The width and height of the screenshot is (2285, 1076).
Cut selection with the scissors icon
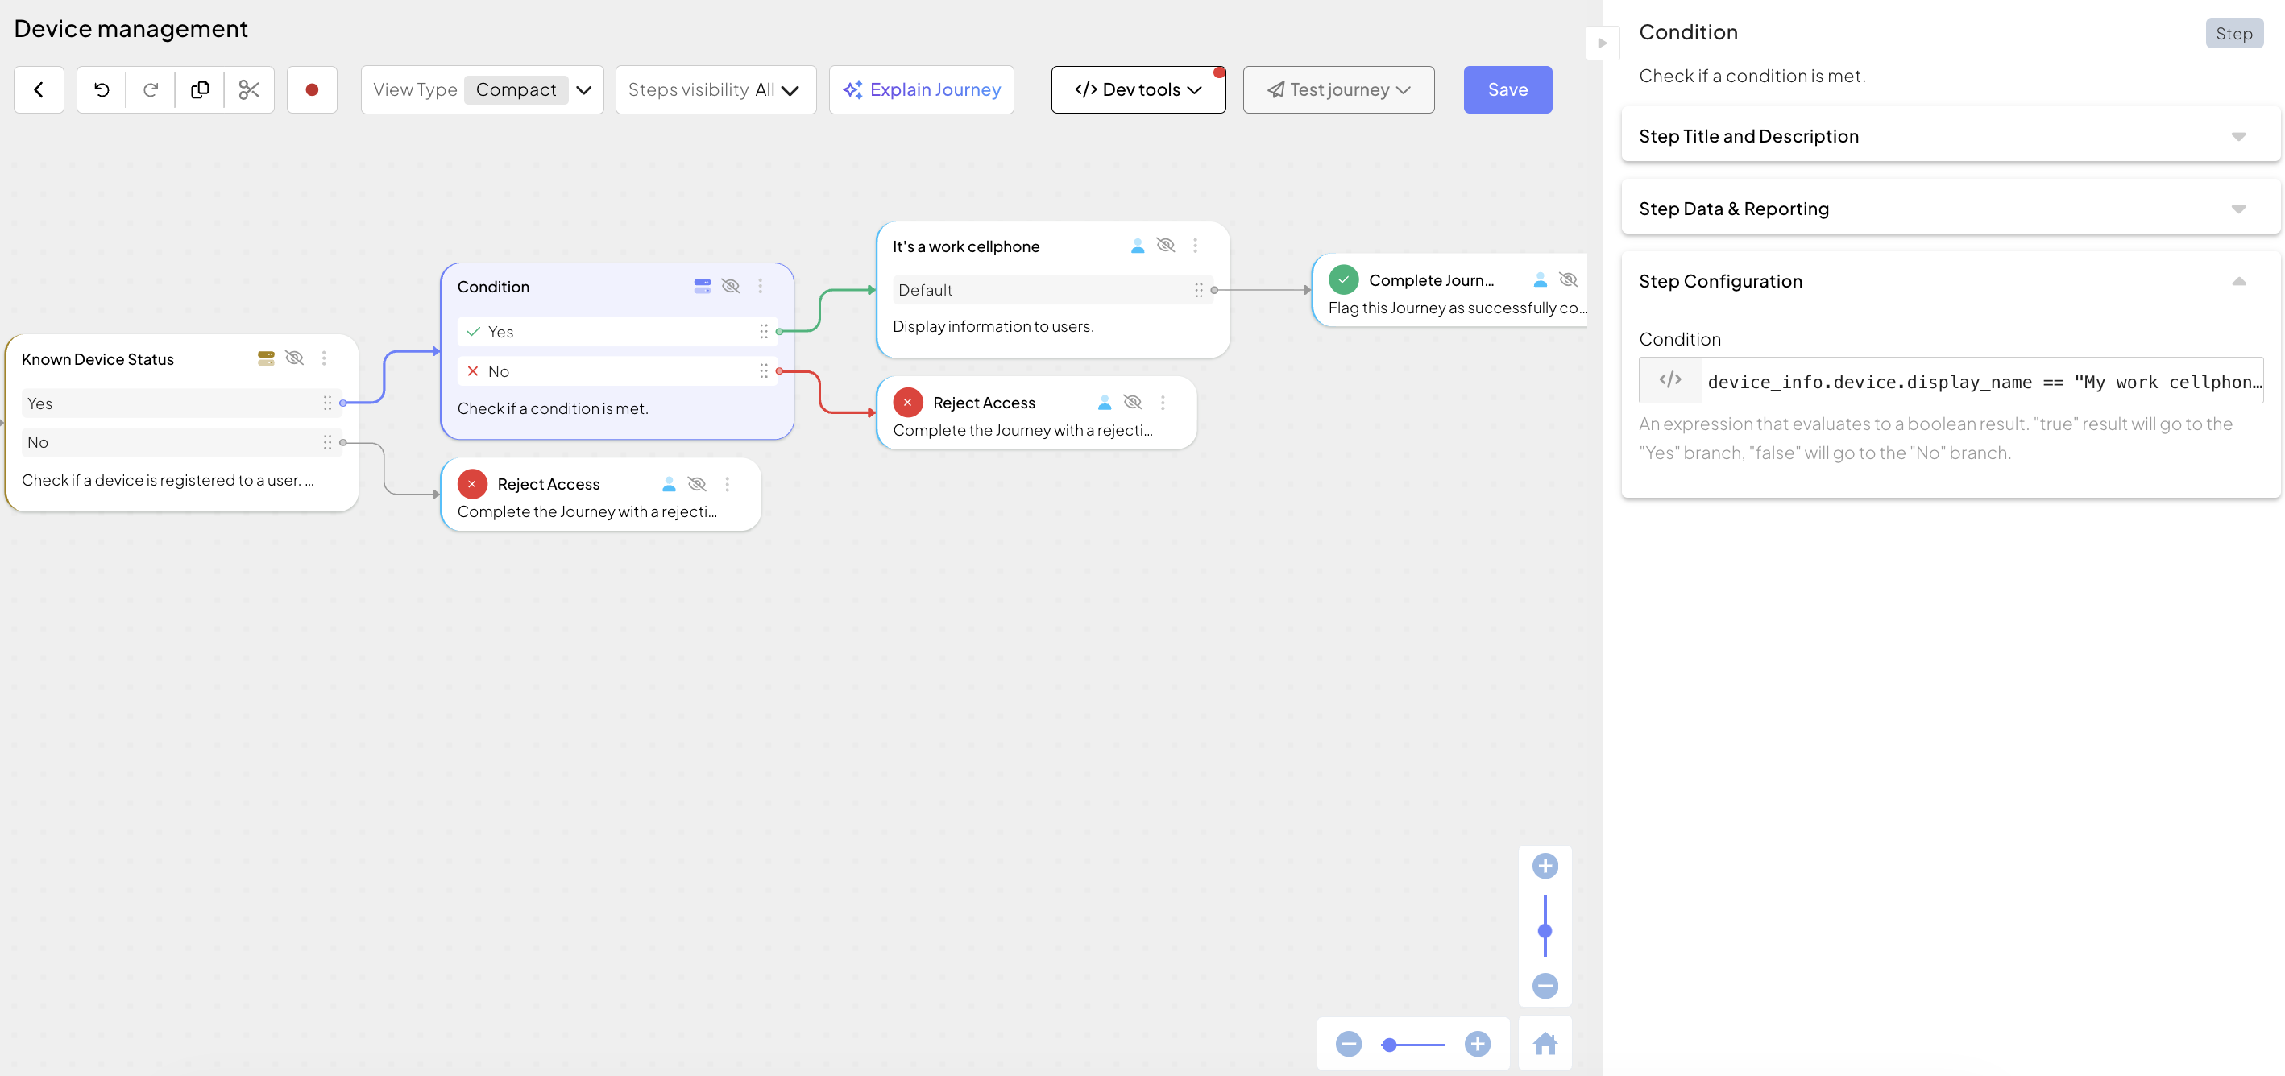pyautogui.click(x=249, y=89)
